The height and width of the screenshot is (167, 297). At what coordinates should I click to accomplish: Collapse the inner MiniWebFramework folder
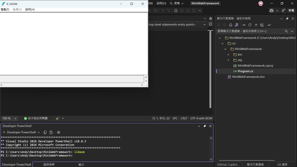coord(225,49)
